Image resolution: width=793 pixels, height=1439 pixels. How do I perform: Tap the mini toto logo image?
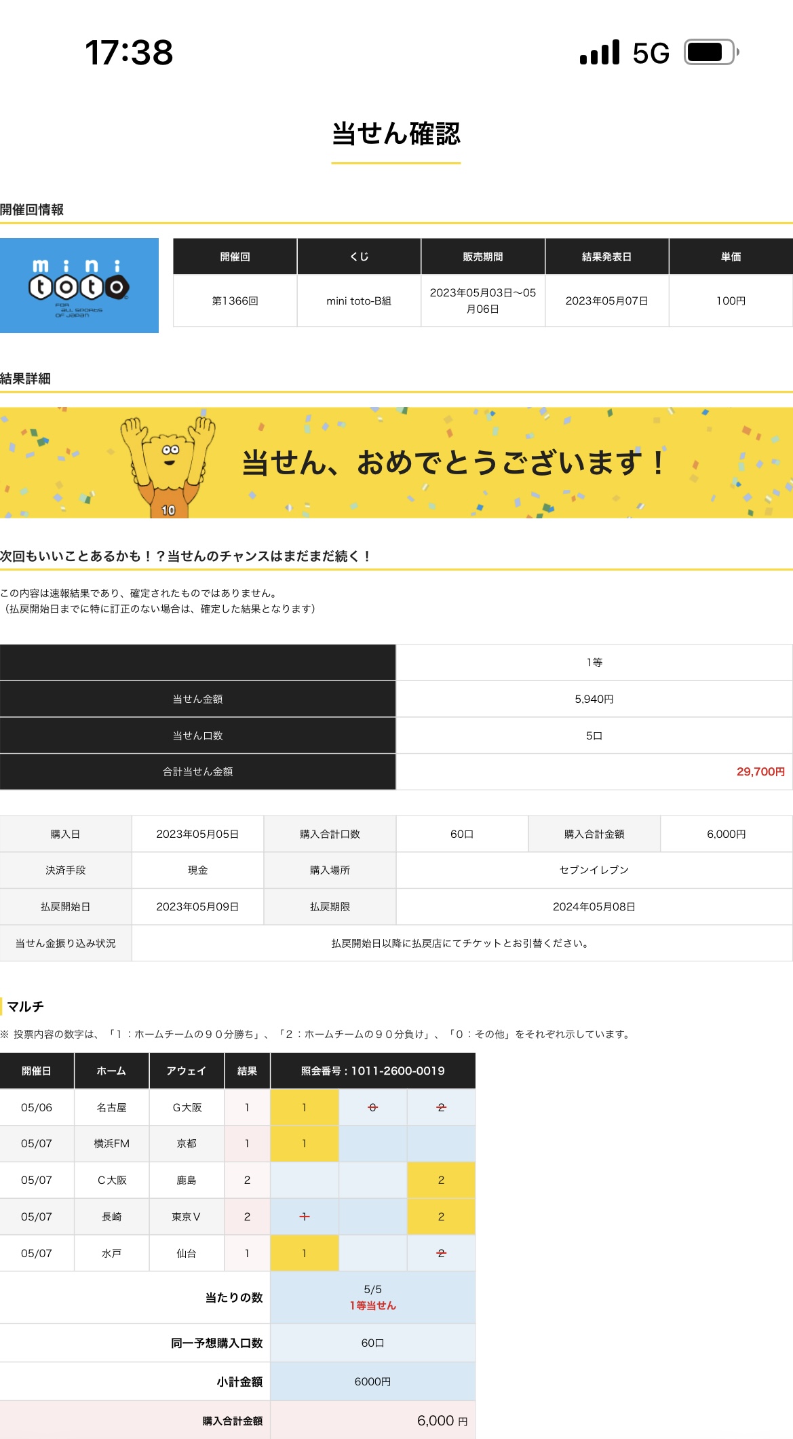79,286
